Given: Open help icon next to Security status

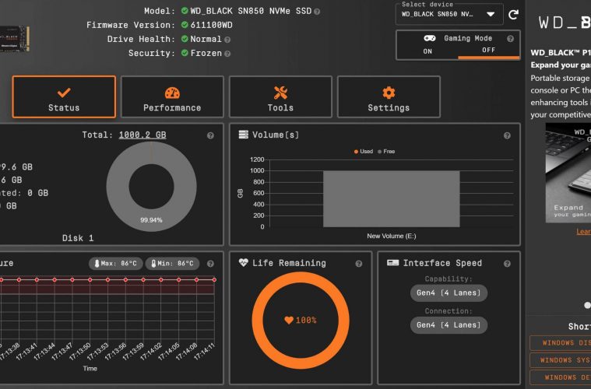Looking at the screenshot, I should (x=227, y=54).
